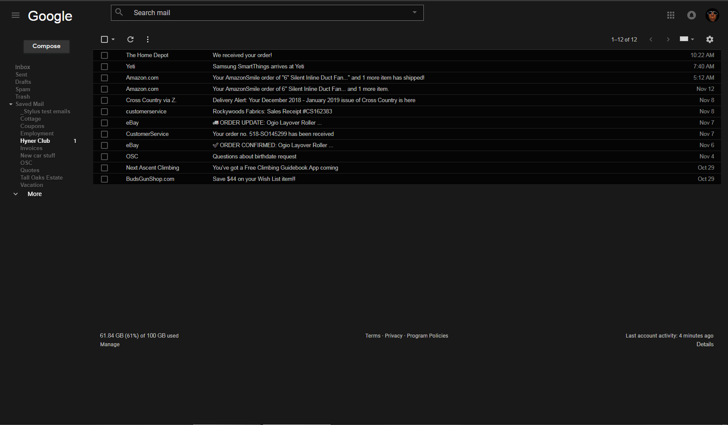The width and height of the screenshot is (728, 425).
Task: Open the Settings gear
Action: pos(710,39)
